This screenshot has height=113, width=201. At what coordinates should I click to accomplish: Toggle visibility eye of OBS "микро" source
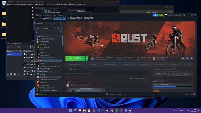[32, 58]
